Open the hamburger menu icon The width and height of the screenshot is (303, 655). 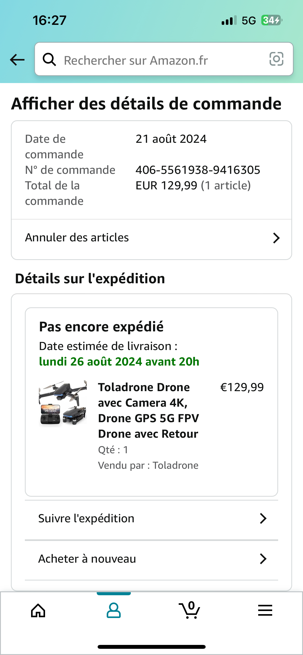pos(265,611)
